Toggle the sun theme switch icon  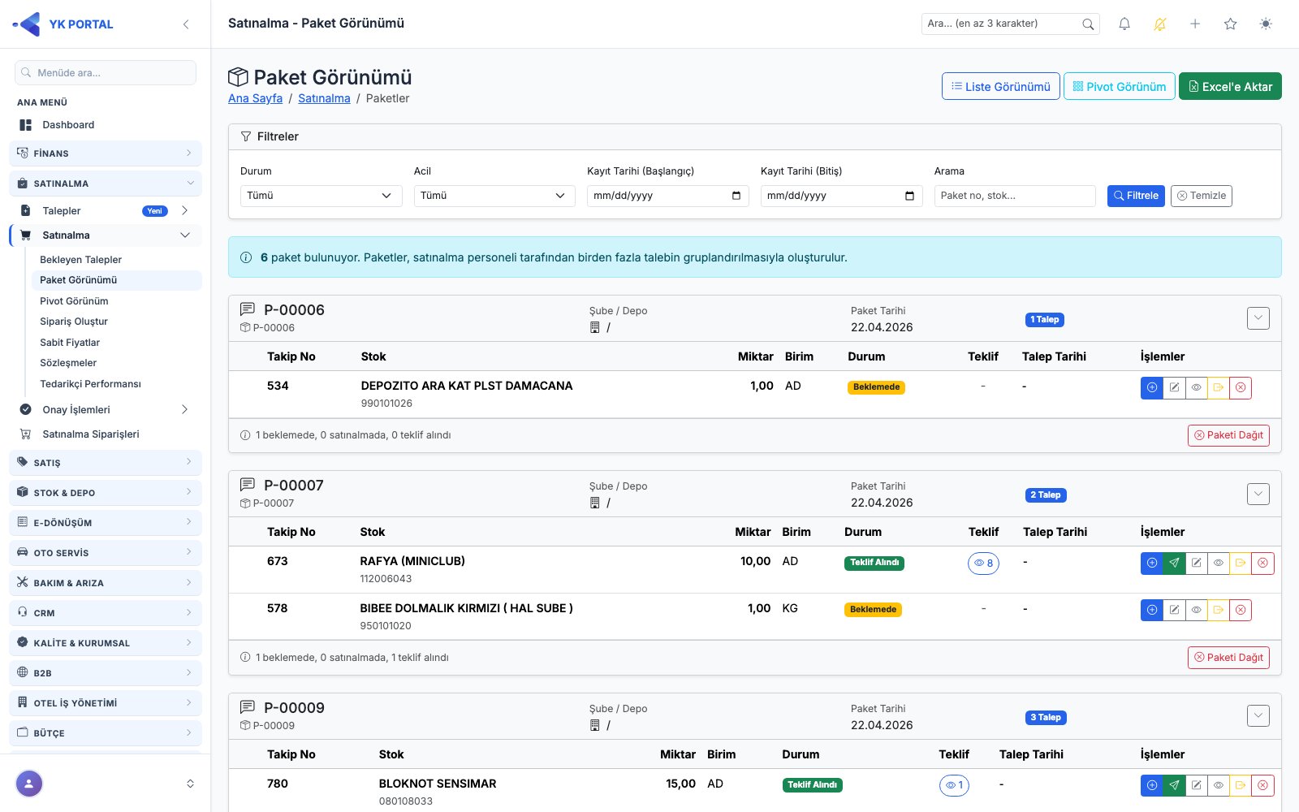coord(1266,24)
